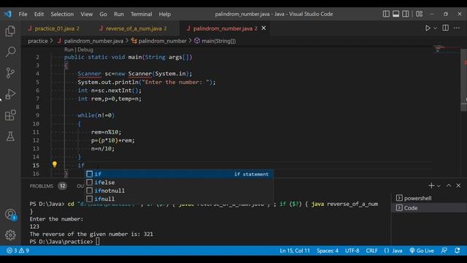Open the Selection menu
Screen dimensions: 467x263
point(62,14)
